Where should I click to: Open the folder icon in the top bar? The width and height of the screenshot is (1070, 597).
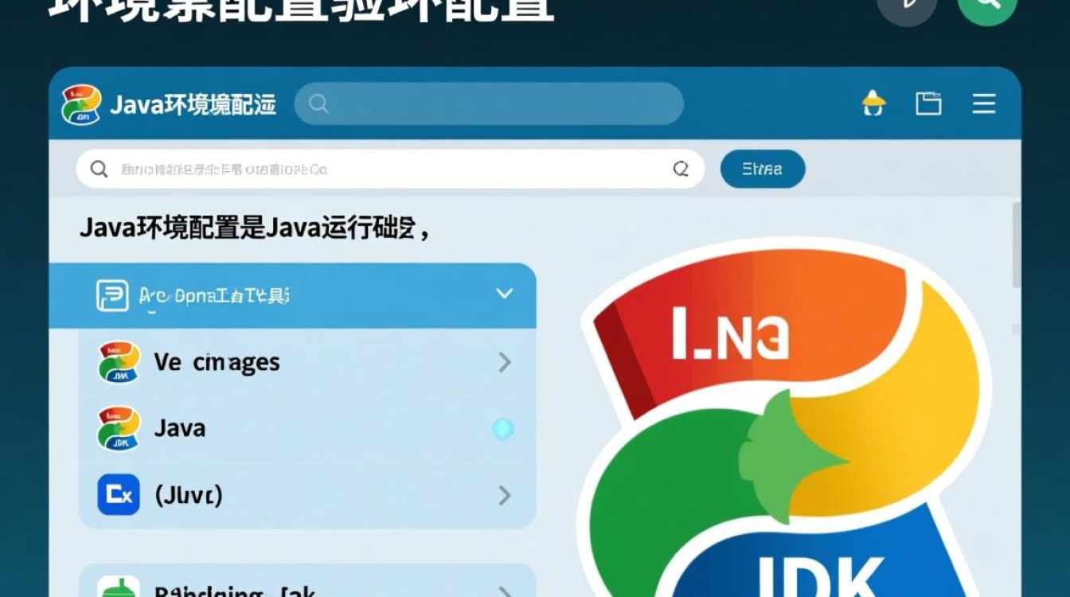coord(928,103)
